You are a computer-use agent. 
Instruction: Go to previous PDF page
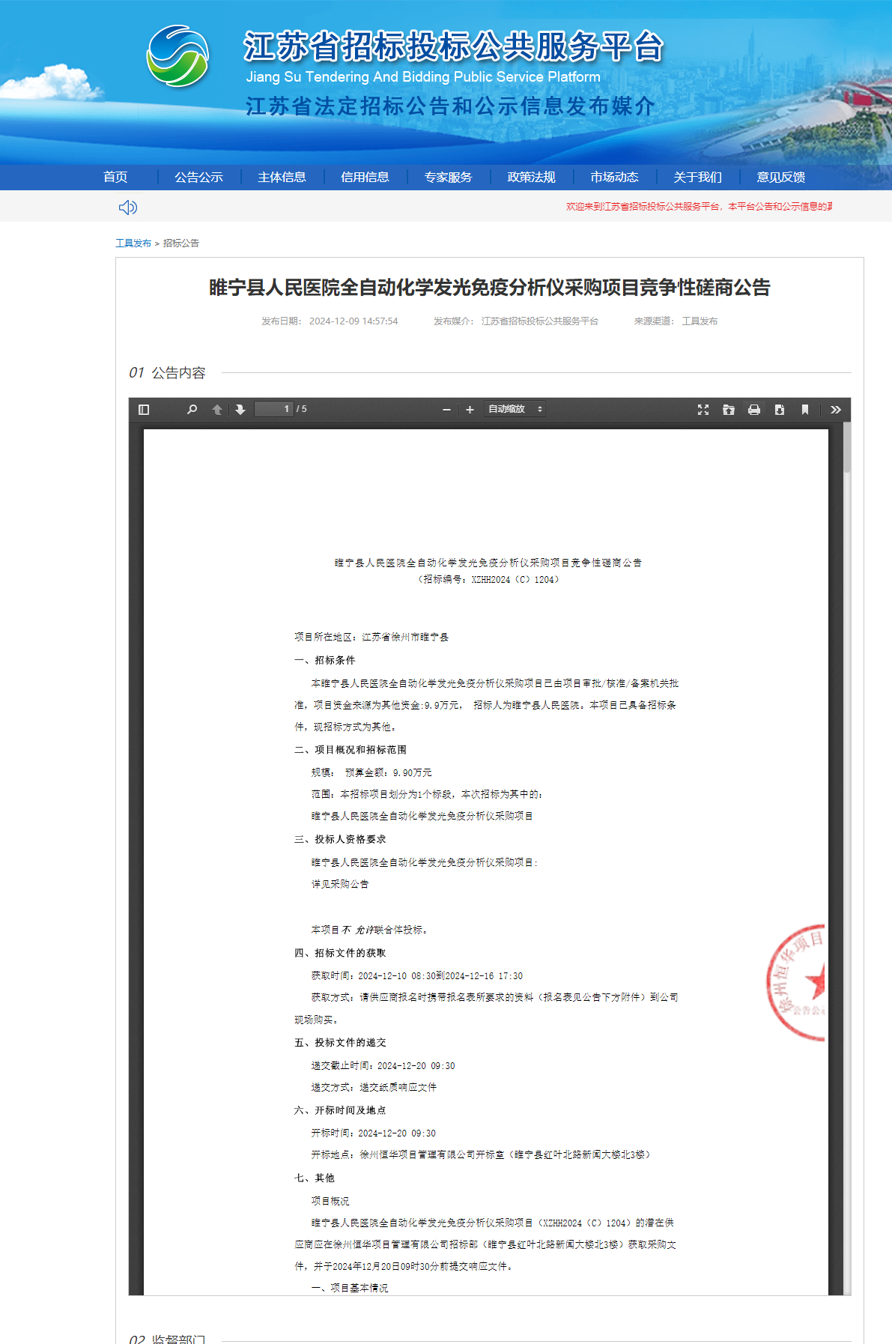217,410
